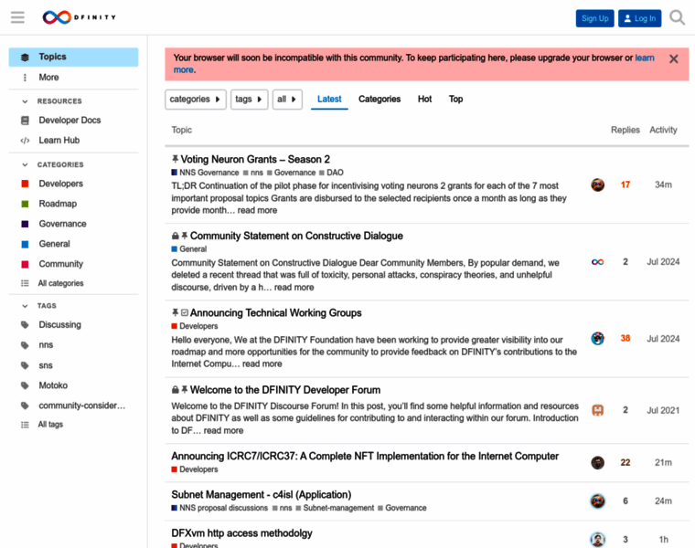Select the red Developers category swatch
Viewport: 695px width, 548px height.
tap(25, 184)
